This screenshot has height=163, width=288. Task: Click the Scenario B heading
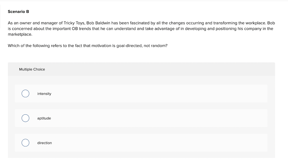click(18, 12)
